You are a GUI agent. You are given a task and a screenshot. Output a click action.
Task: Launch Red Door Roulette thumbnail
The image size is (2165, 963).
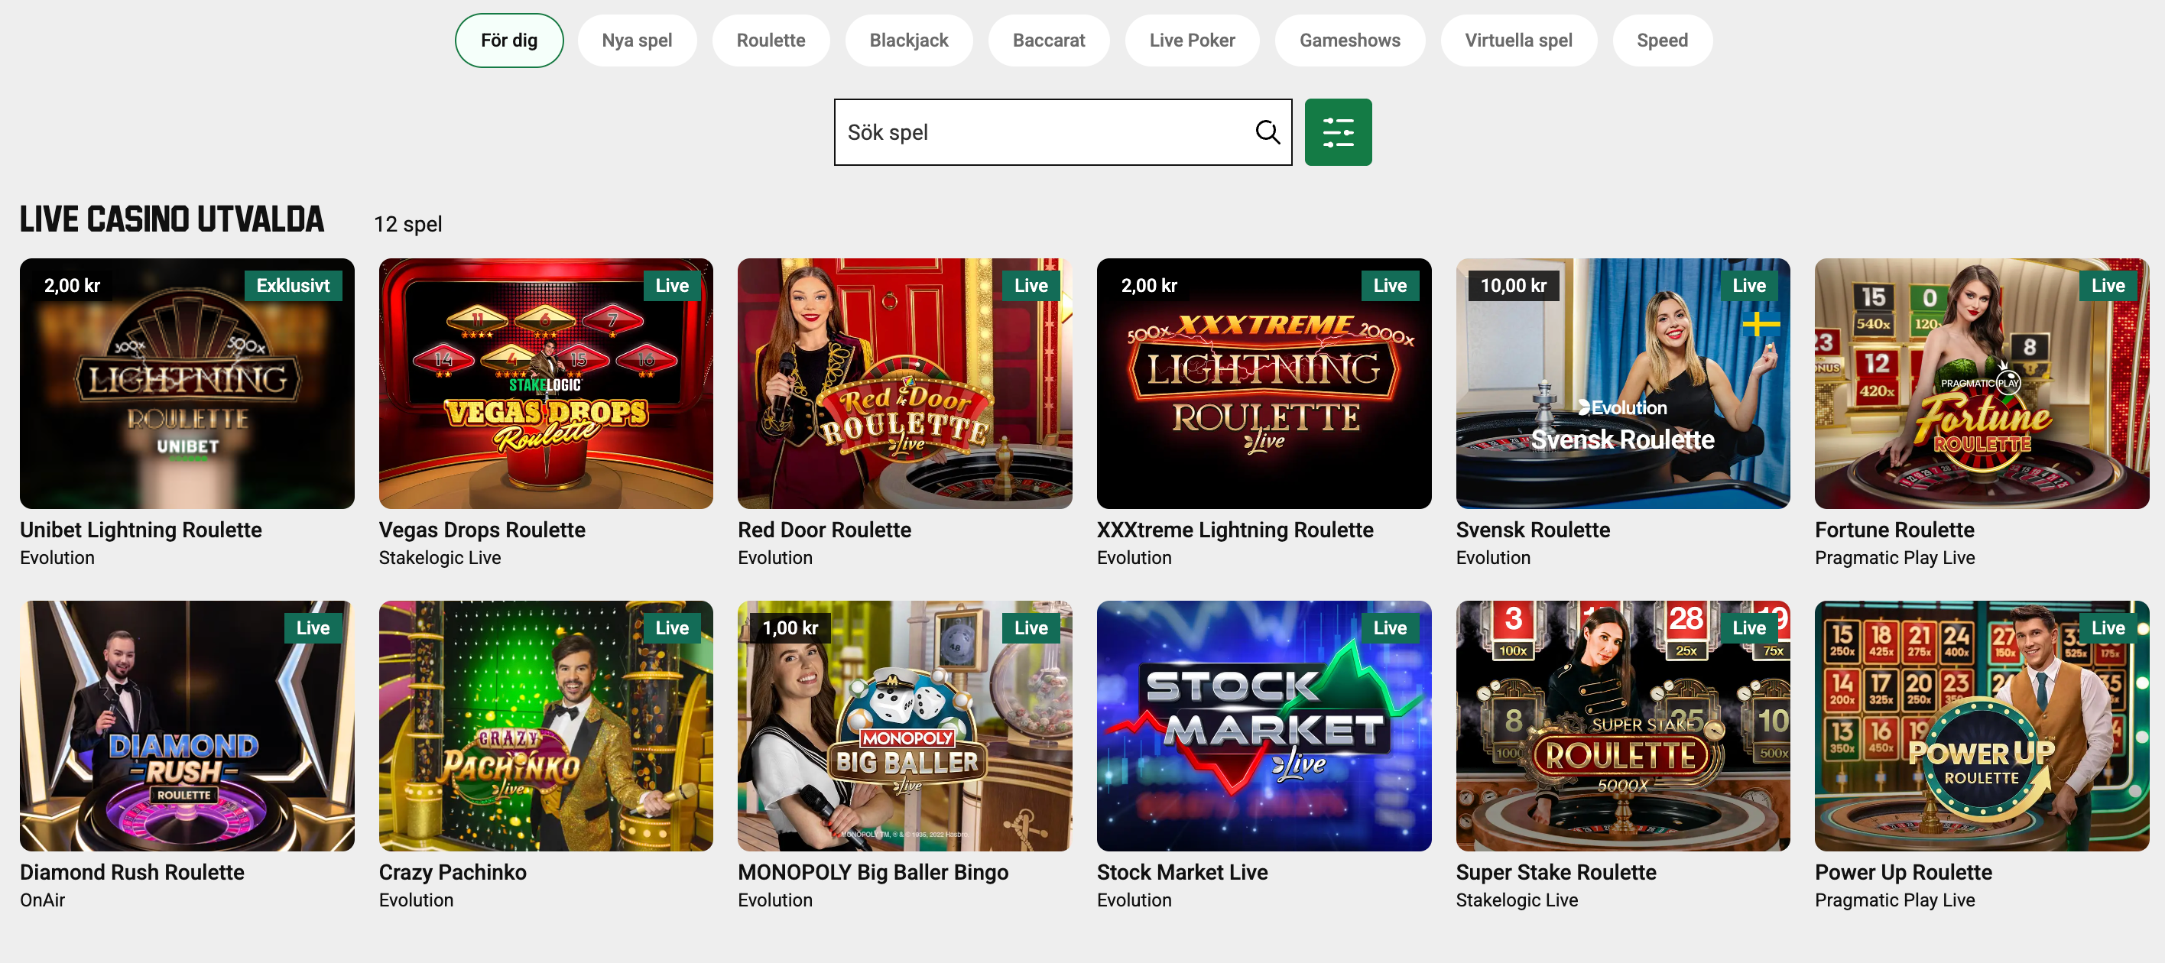pos(904,383)
